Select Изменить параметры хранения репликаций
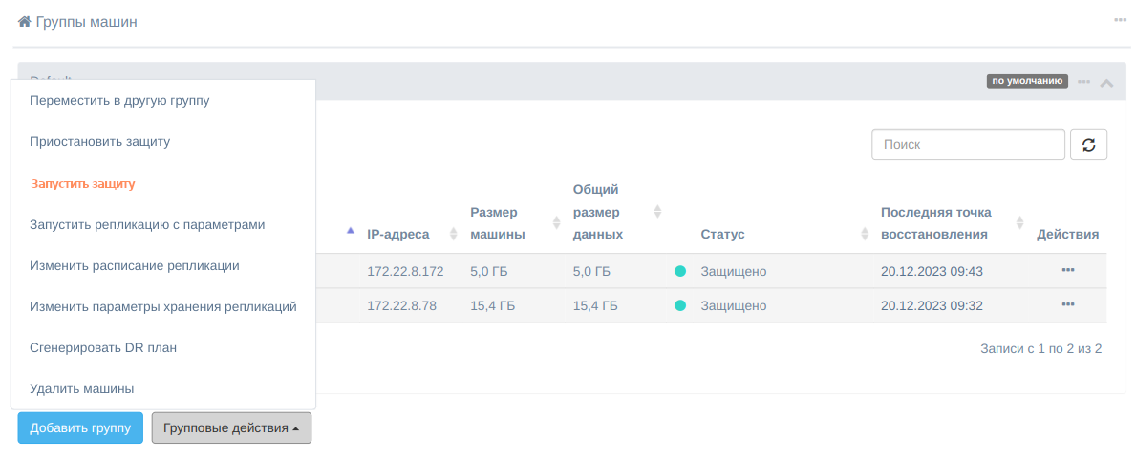Viewport: 1136px width, 458px height. tap(163, 307)
